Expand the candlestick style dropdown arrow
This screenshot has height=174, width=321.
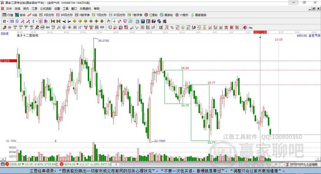click(x=37, y=21)
